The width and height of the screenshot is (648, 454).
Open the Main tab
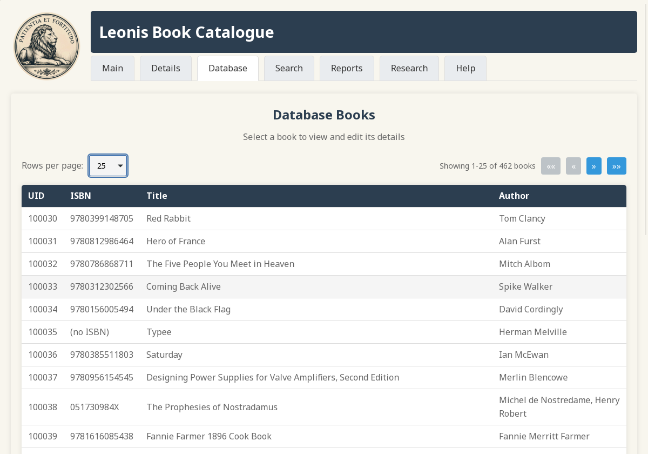(112, 68)
